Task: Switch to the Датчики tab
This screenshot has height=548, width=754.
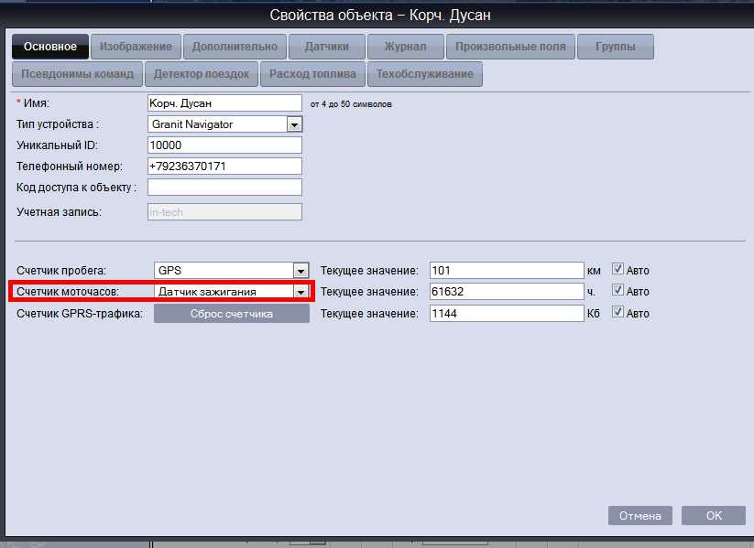Action: click(326, 47)
